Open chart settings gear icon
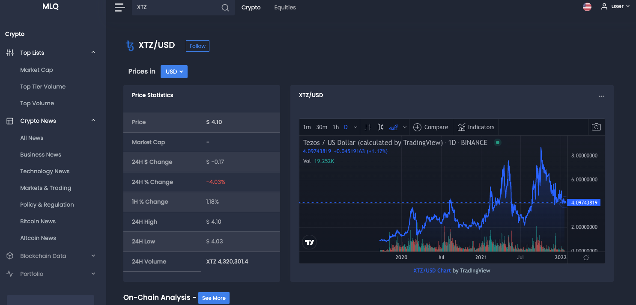636x305 pixels. 586,258
